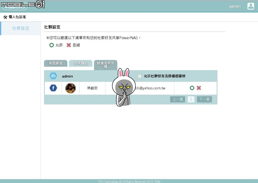Click the 允許社群好友直接通過審核 label text
This screenshot has width=258, height=183.
point(164,76)
